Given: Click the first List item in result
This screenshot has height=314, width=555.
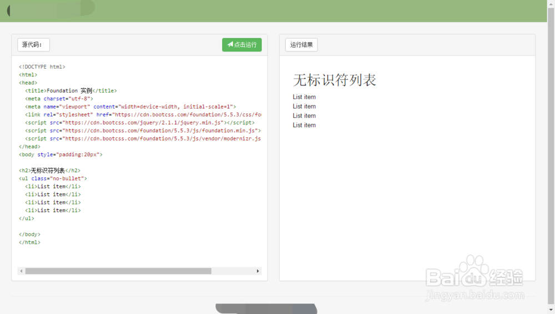Looking at the screenshot, I should coord(304,97).
